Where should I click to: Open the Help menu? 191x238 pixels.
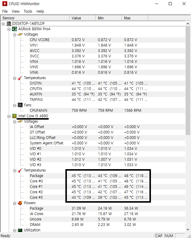(40, 11)
